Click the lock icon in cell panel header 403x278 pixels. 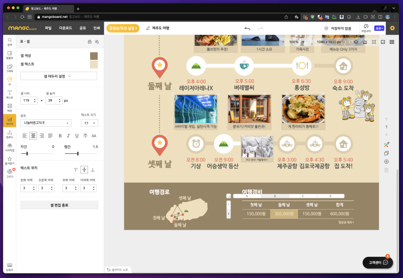89,42
